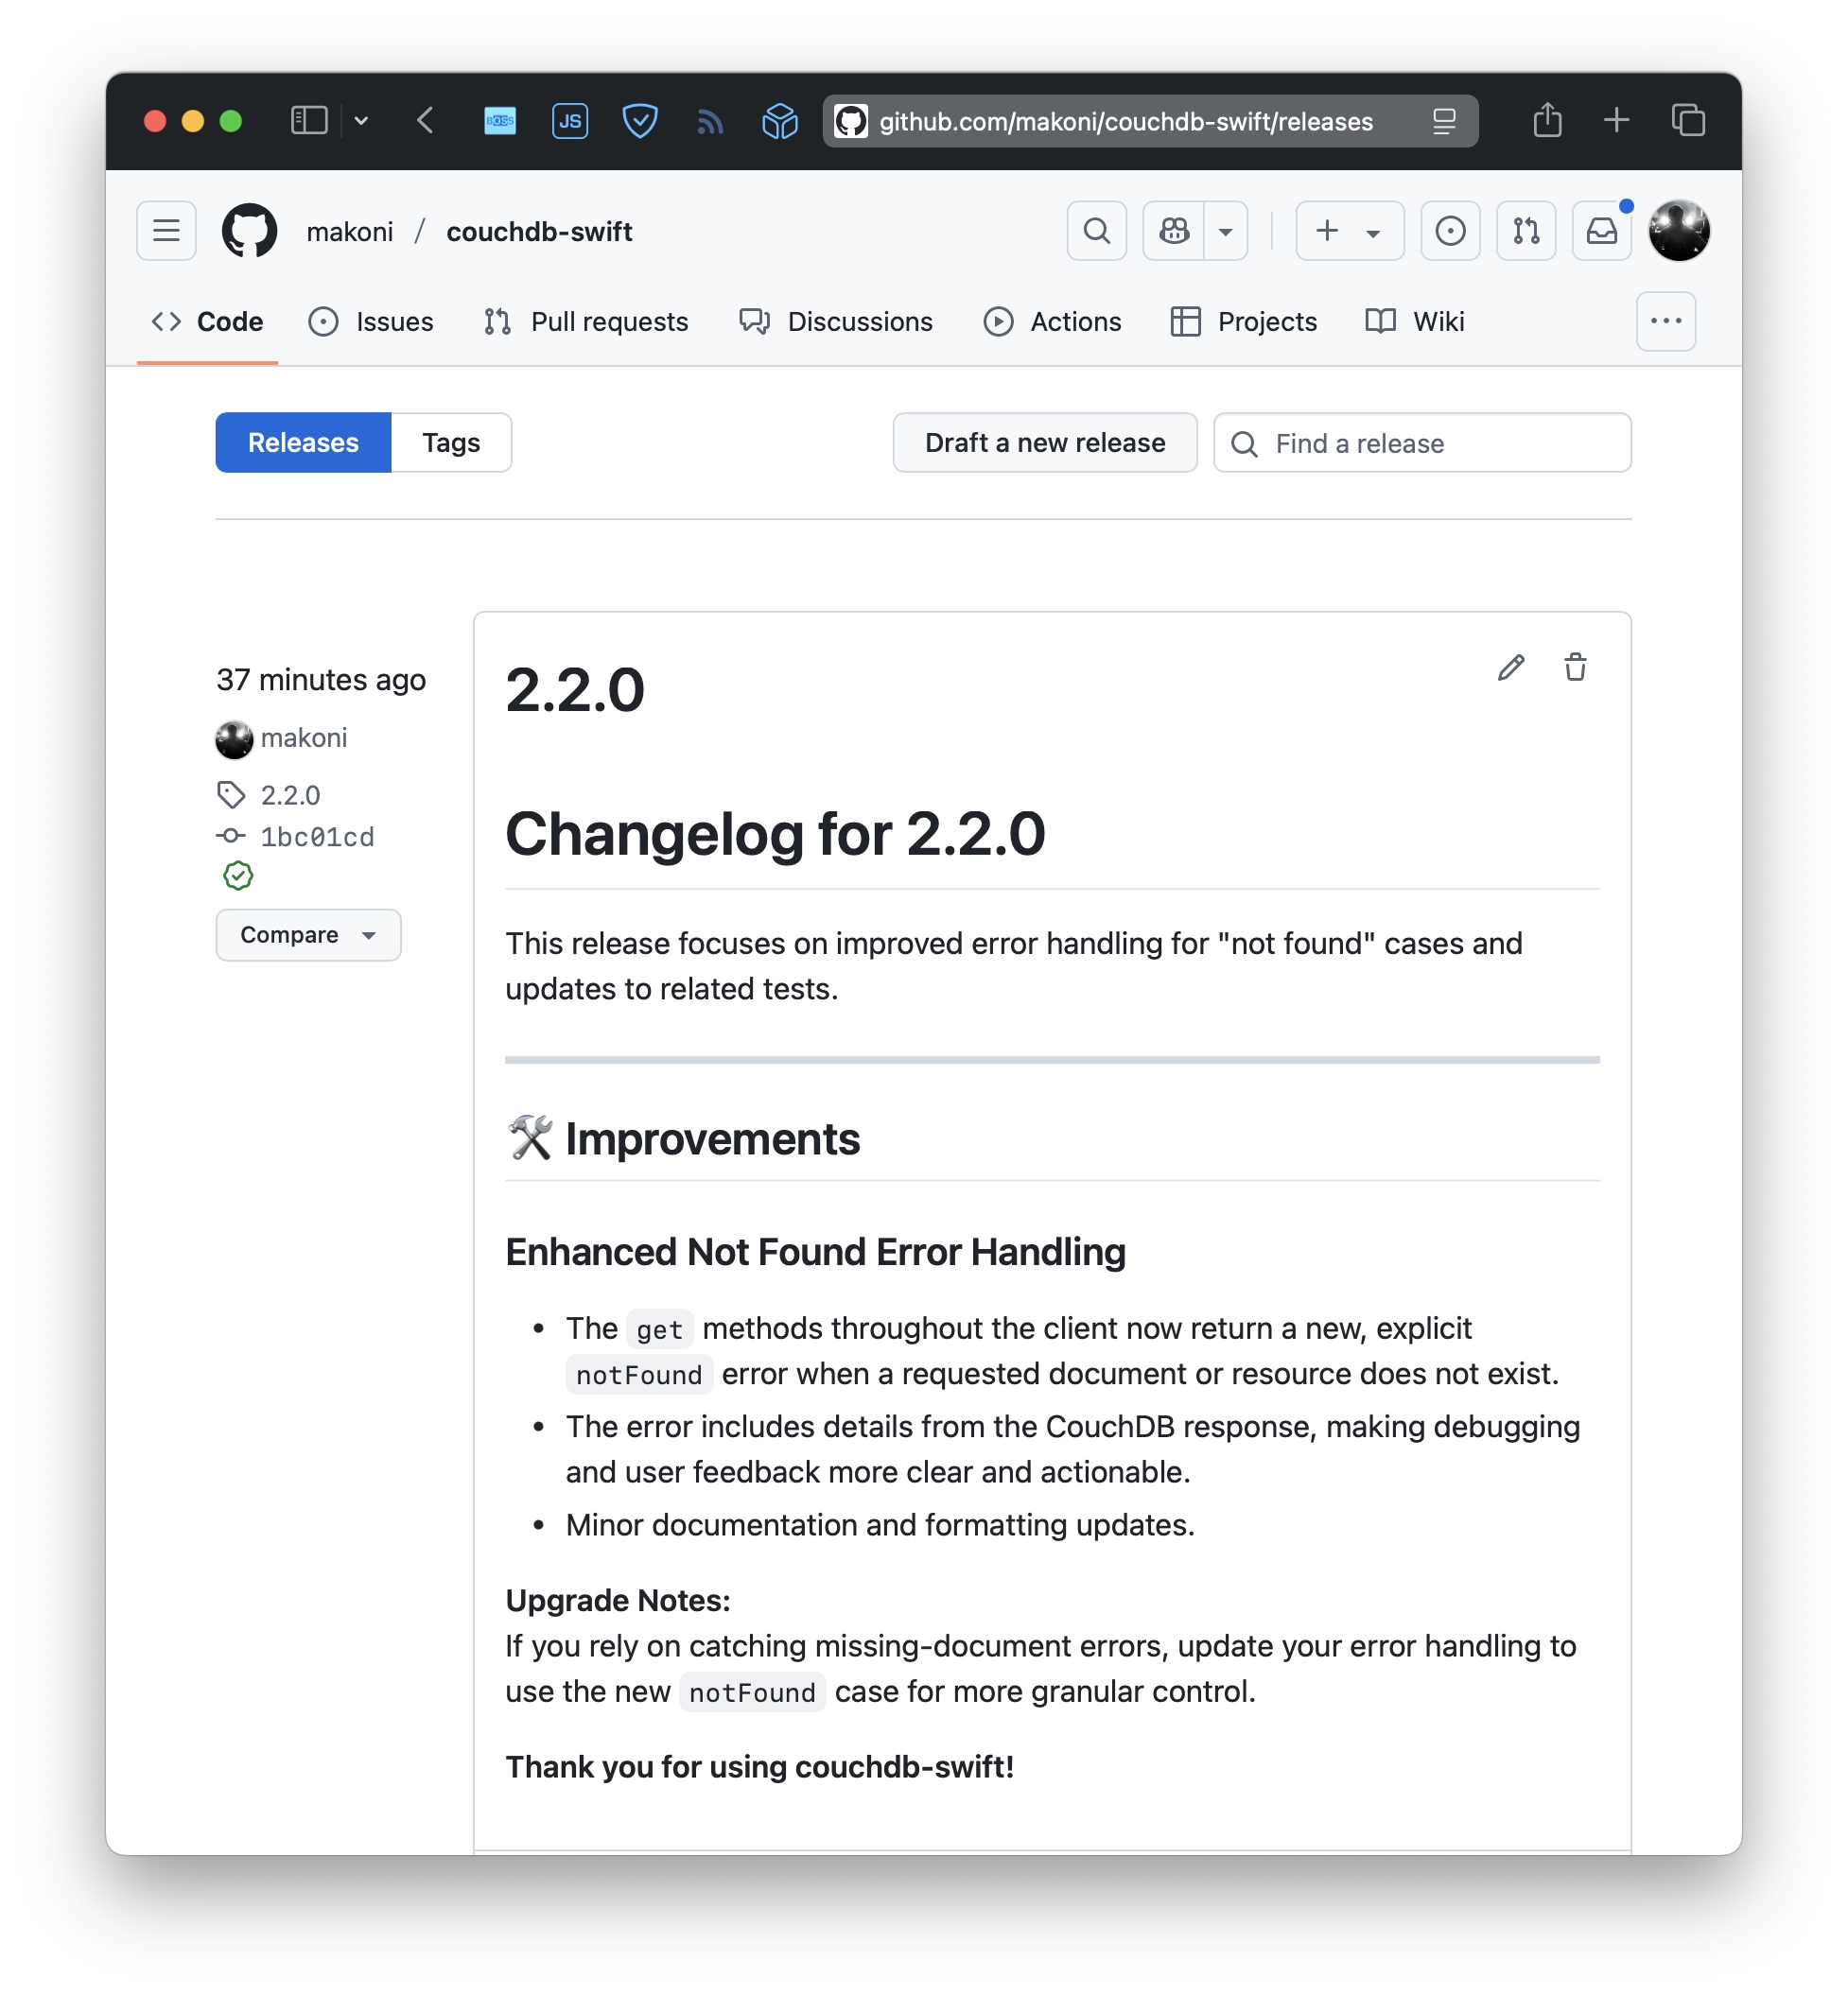The height and width of the screenshot is (1995, 1848).
Task: Open Copilot chat icon in header
Action: [x=1174, y=231]
